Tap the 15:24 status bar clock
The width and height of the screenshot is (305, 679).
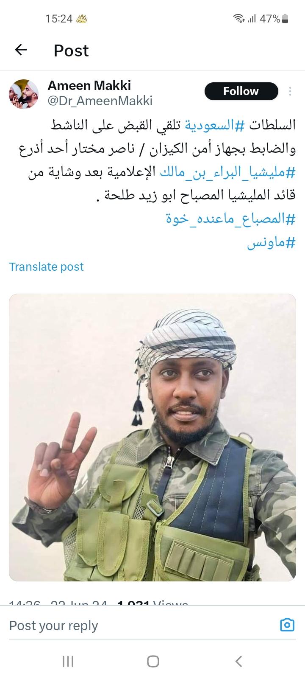coord(59,19)
